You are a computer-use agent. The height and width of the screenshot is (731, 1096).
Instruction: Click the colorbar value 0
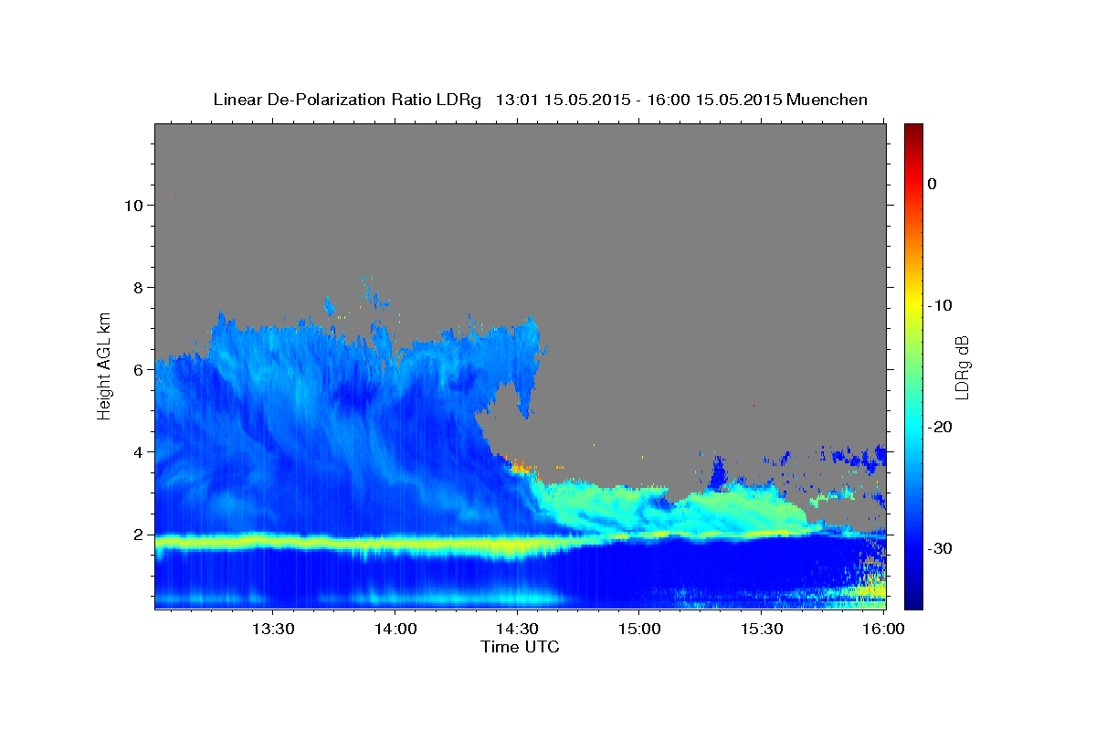(x=933, y=184)
